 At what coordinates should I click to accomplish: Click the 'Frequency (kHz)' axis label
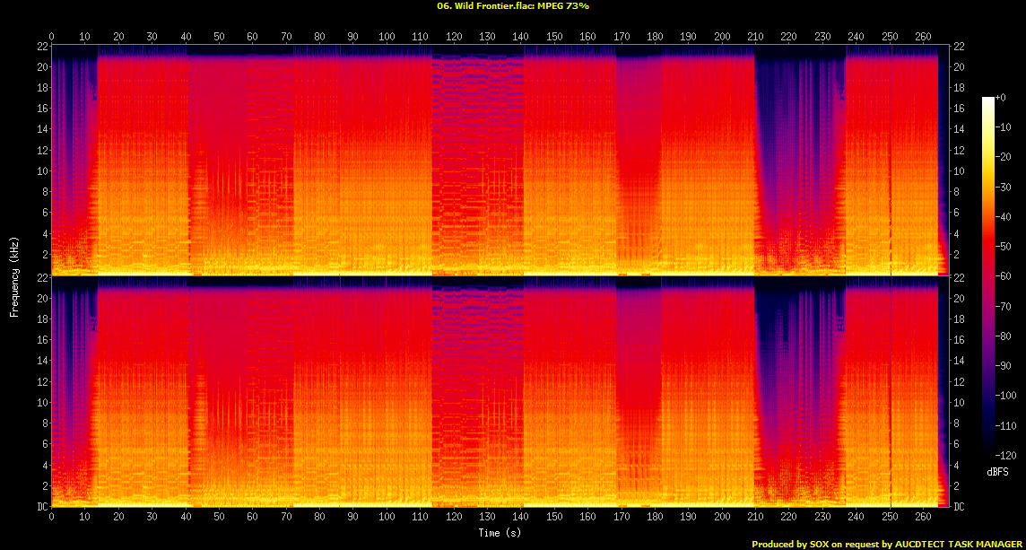click(x=14, y=275)
